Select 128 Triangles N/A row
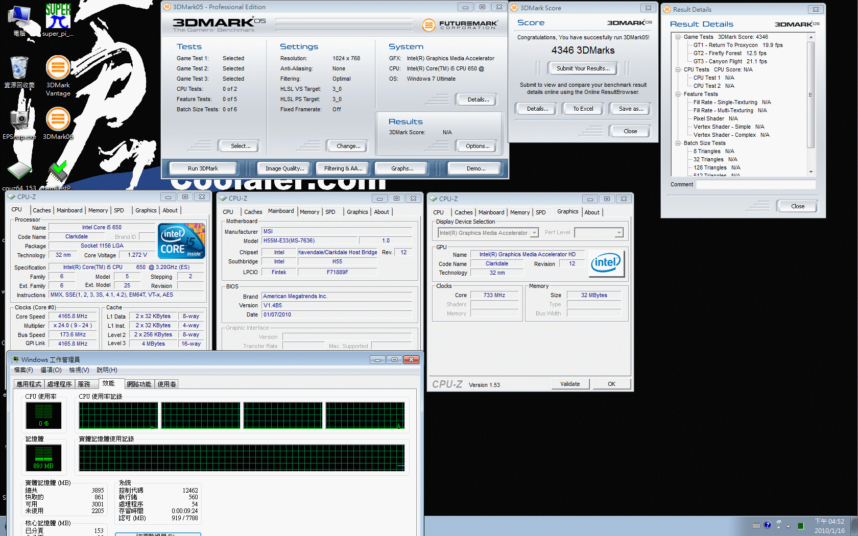The image size is (858, 536). pos(717,167)
